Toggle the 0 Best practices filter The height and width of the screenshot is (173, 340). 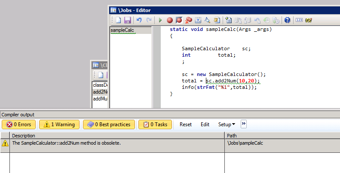[x=109, y=124]
